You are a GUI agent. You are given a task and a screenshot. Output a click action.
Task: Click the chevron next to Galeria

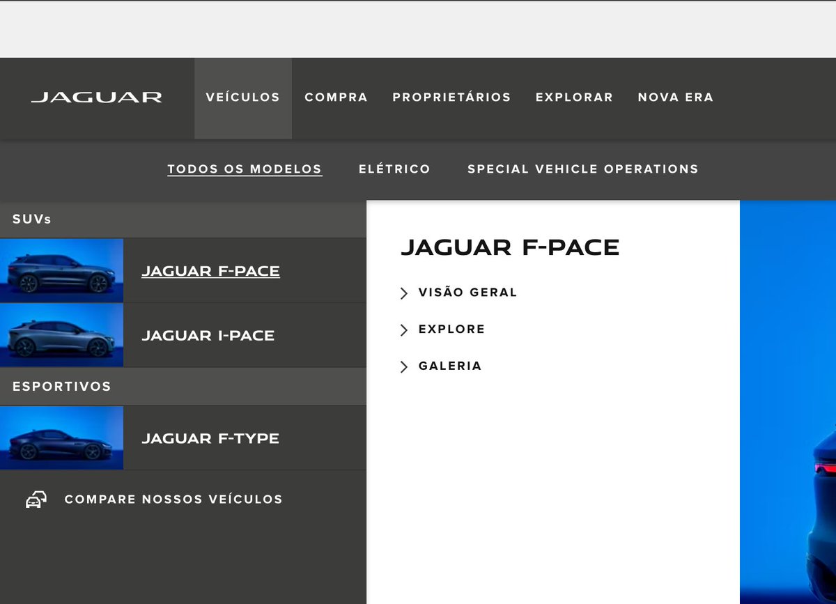(x=404, y=366)
